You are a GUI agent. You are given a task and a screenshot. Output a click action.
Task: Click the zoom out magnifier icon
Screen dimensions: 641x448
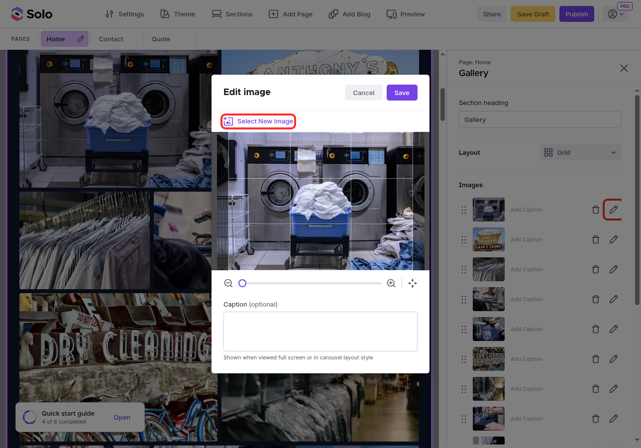click(x=228, y=283)
